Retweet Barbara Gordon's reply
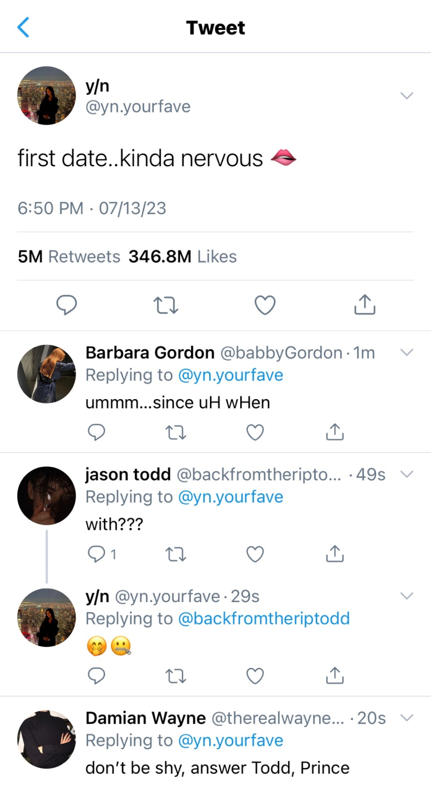The width and height of the screenshot is (431, 786). pyautogui.click(x=176, y=432)
